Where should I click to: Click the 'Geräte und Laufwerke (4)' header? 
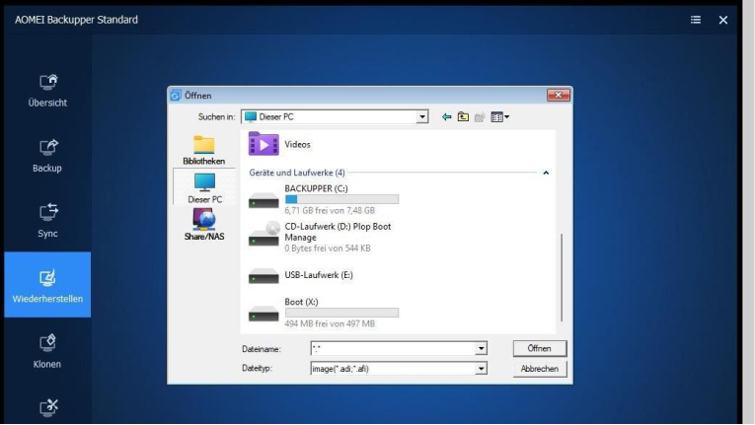297,173
